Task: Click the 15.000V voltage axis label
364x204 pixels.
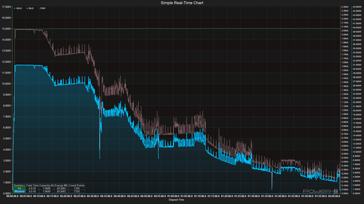Action: (x=6, y=29)
